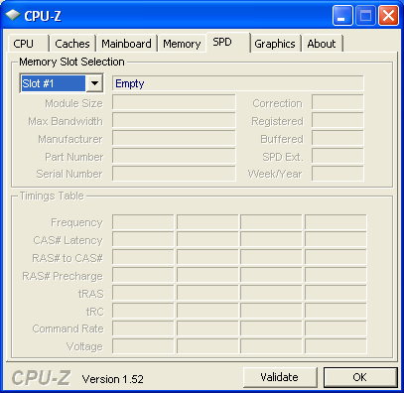
Task: Click the 'Voltage' row label
Action: pos(84,346)
